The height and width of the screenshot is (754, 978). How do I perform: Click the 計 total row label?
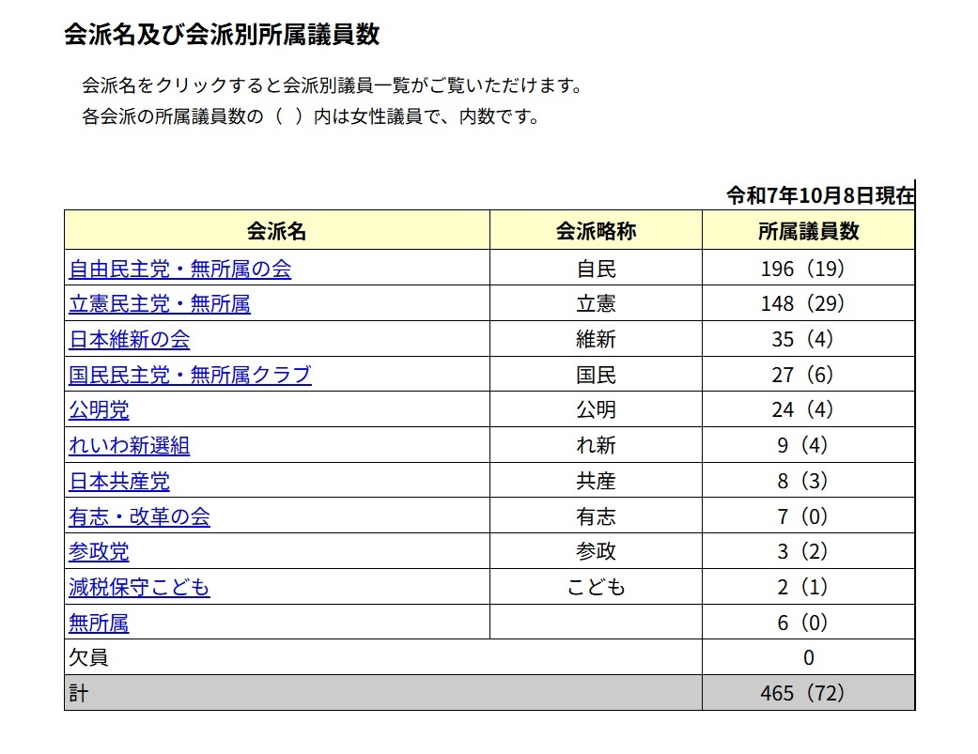[x=79, y=693]
